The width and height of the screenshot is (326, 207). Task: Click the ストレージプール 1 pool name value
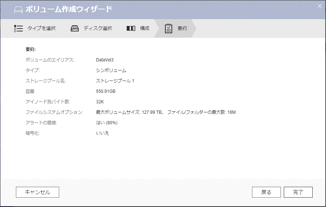115,81
